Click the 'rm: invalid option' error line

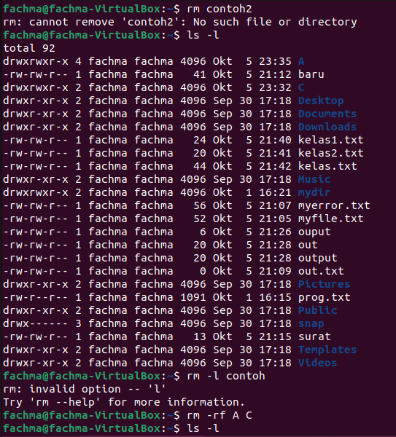[x=85, y=389]
